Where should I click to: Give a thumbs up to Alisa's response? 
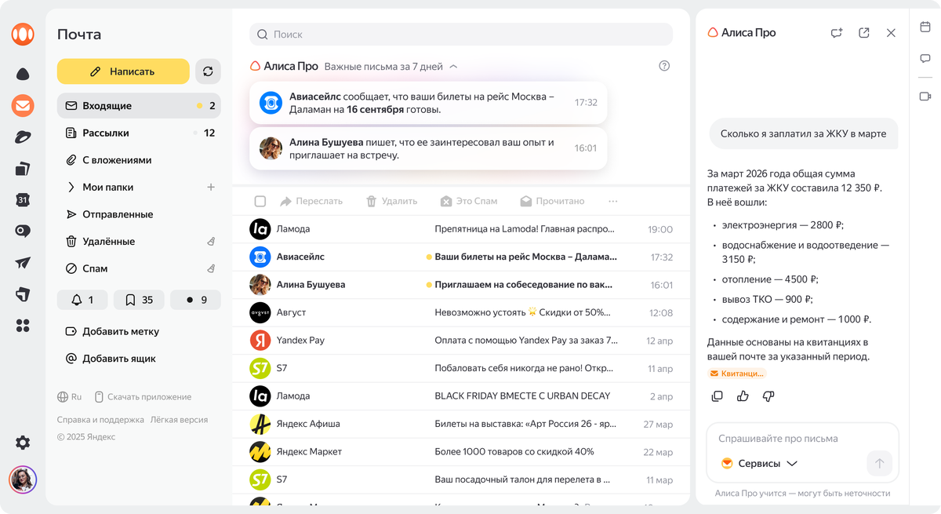click(x=743, y=396)
